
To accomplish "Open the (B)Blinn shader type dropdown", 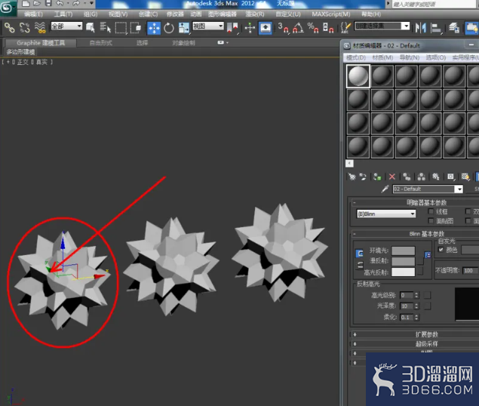I will 386,214.
